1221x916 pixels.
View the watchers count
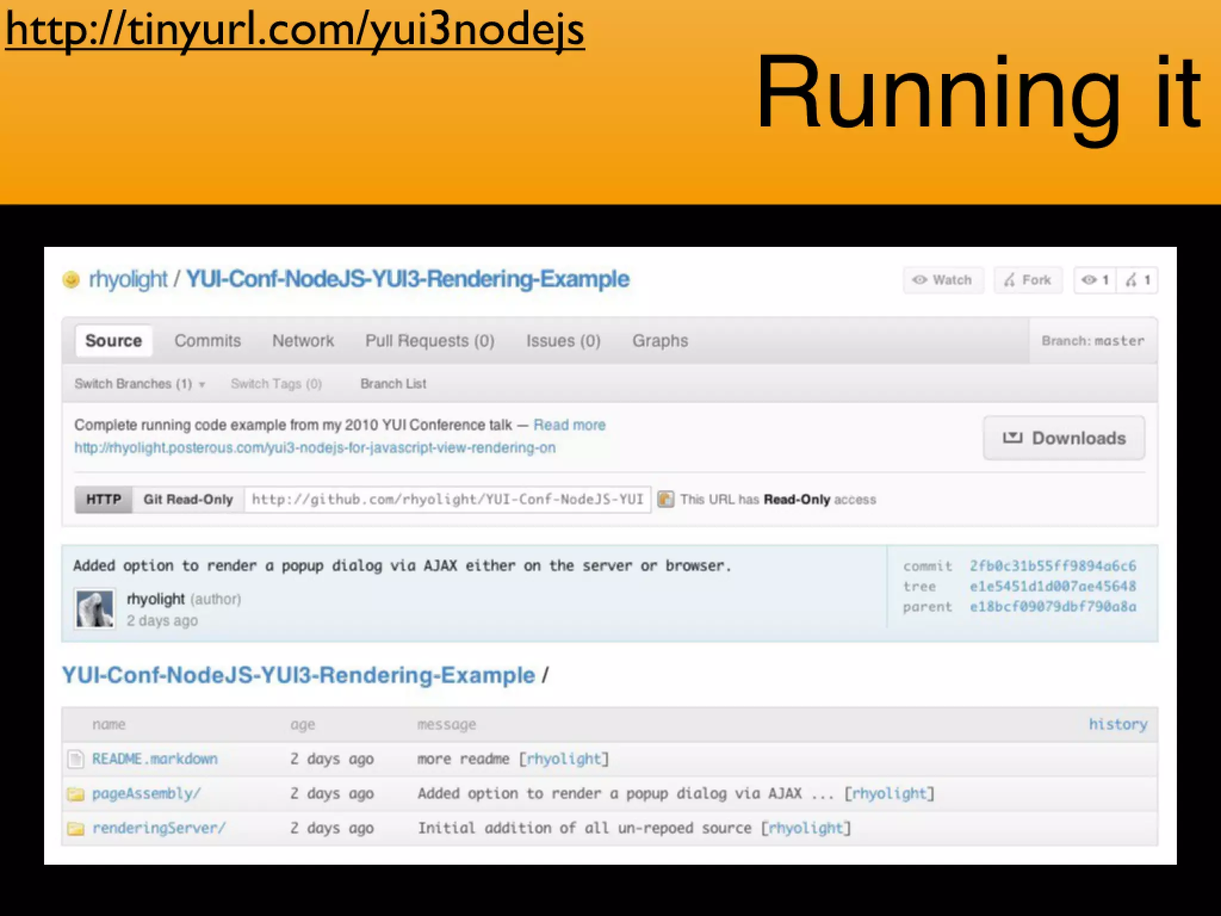tap(1095, 280)
